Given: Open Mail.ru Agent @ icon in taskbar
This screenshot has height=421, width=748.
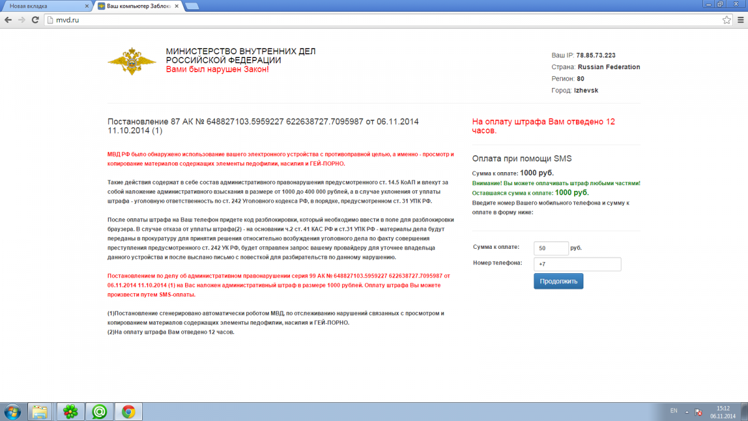Looking at the screenshot, I should click(99, 412).
